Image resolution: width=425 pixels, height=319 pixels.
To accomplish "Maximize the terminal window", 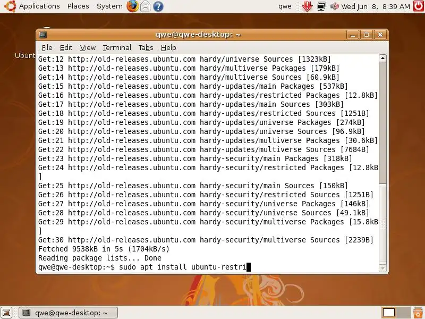I will point(367,35).
